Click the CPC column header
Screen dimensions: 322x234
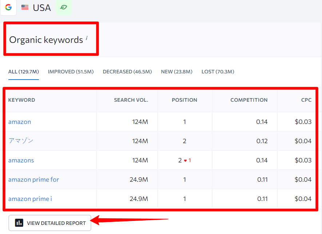pyautogui.click(x=306, y=100)
